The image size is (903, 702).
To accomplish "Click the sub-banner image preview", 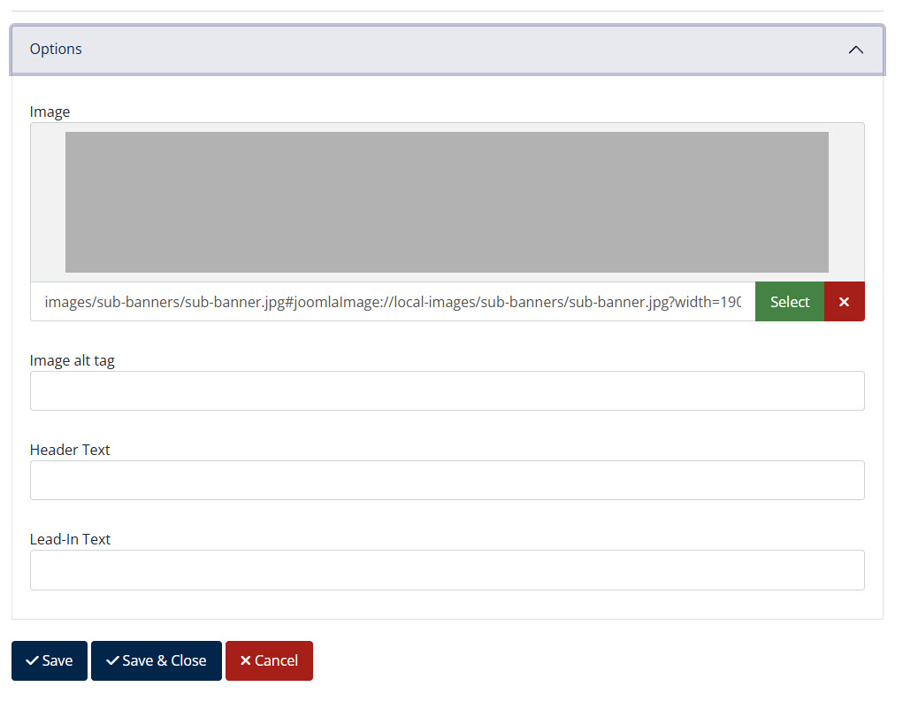I will pyautogui.click(x=447, y=202).
